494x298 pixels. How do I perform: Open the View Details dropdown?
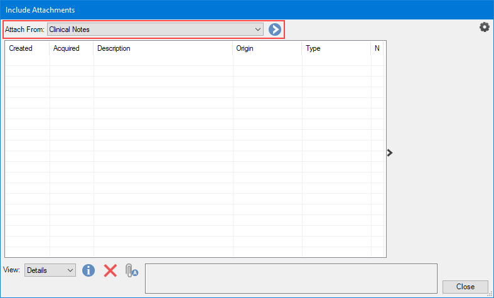point(50,270)
